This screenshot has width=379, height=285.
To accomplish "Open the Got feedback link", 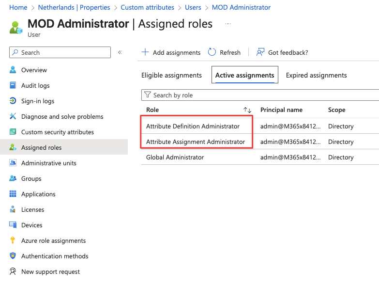I will coord(282,52).
